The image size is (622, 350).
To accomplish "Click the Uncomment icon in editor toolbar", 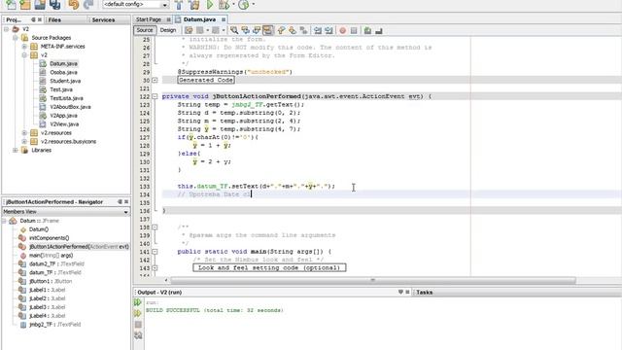I will tap(379, 30).
